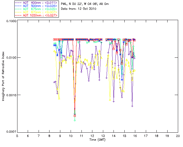
Task: Click the 0.1000 y-axis tick label
Action: click(x=11, y=21)
